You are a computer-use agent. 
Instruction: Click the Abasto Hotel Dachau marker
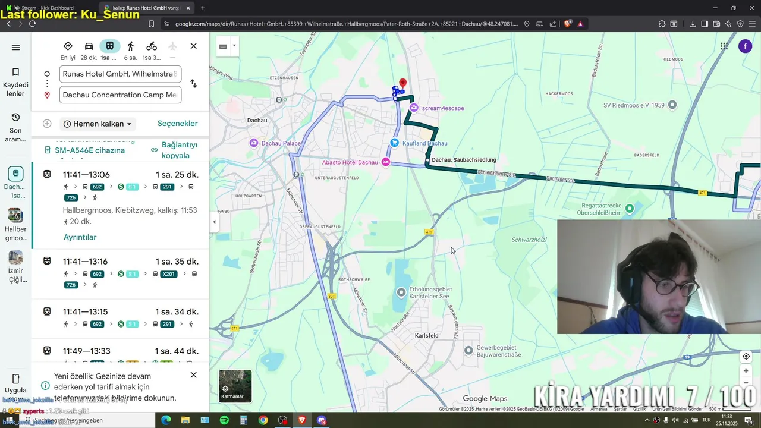point(386,162)
